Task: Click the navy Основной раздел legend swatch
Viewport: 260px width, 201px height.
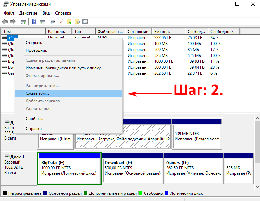Action: click(x=45, y=193)
